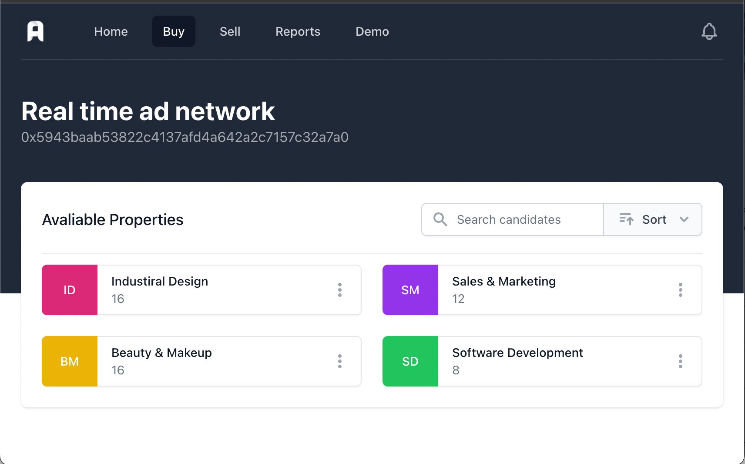The height and width of the screenshot is (464, 745).
Task: Click the count 12 under Sales & Marketing
Action: [458, 299]
